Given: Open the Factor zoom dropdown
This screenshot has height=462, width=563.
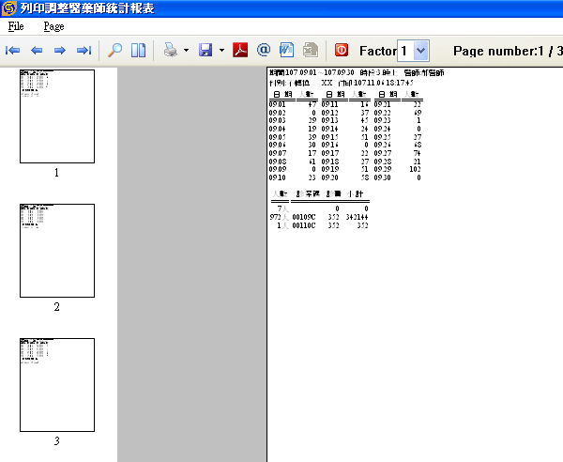Looking at the screenshot, I should point(420,51).
